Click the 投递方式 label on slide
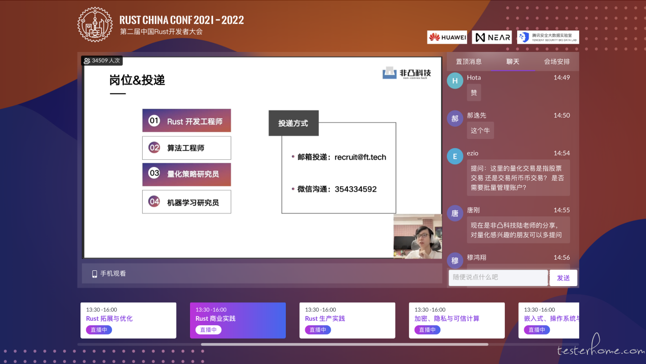Viewport: 646px width, 364px height. 293,123
